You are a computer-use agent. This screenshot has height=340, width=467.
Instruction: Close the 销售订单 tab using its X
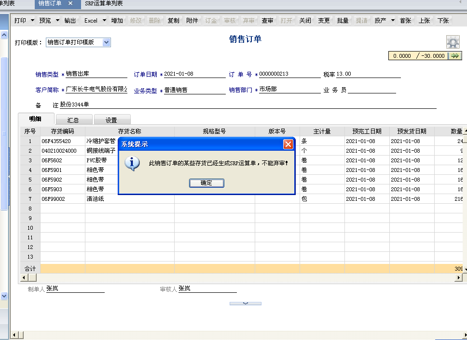click(x=70, y=3)
